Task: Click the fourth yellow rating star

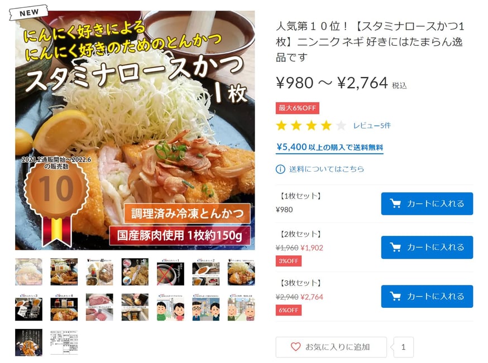Action: (x=326, y=125)
